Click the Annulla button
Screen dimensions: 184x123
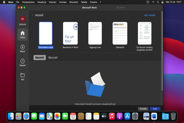[x=143, y=109]
